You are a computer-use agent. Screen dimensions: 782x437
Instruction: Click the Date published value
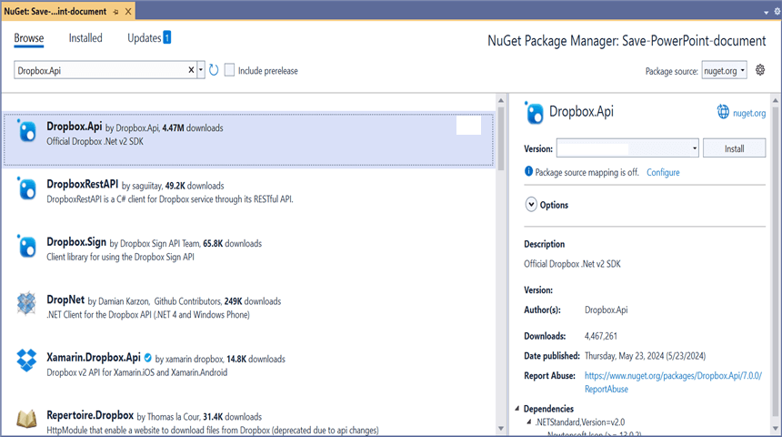(x=645, y=356)
